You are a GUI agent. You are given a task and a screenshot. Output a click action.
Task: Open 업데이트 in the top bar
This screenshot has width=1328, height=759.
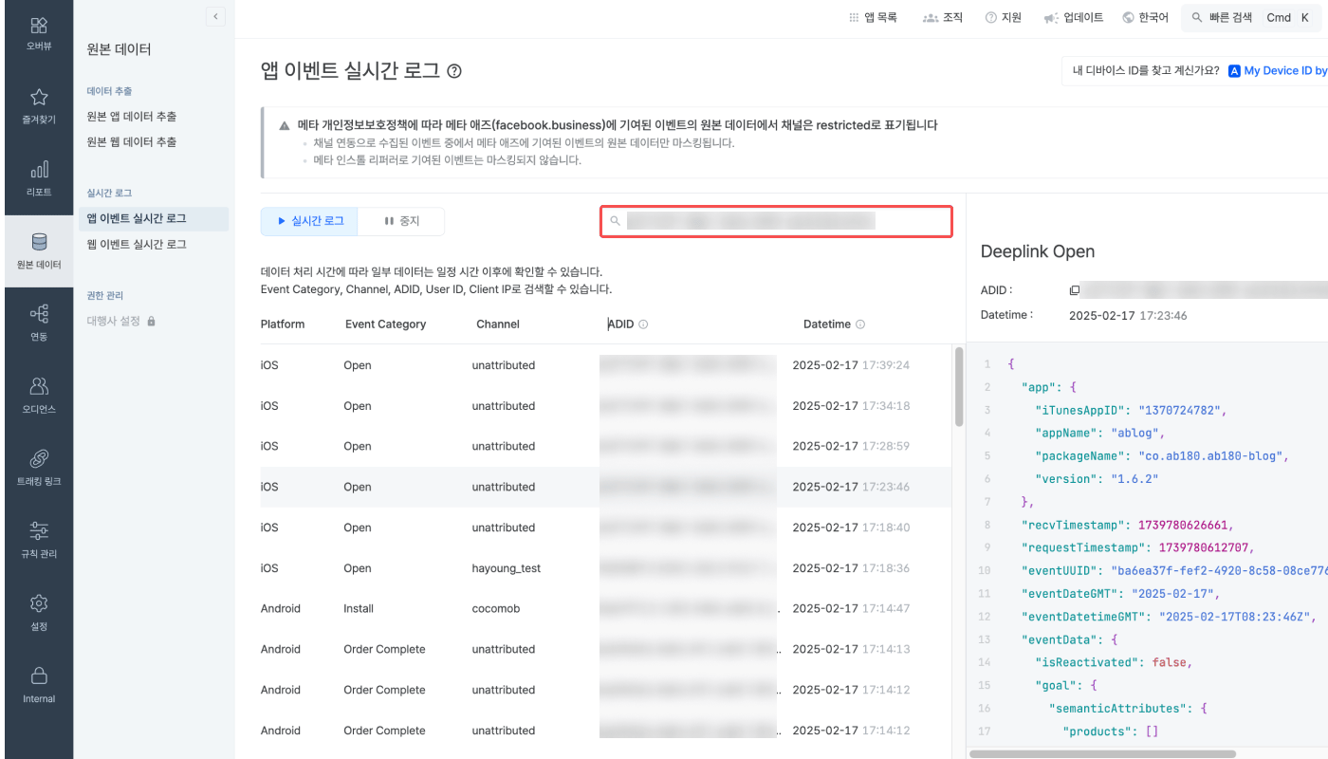(1074, 17)
